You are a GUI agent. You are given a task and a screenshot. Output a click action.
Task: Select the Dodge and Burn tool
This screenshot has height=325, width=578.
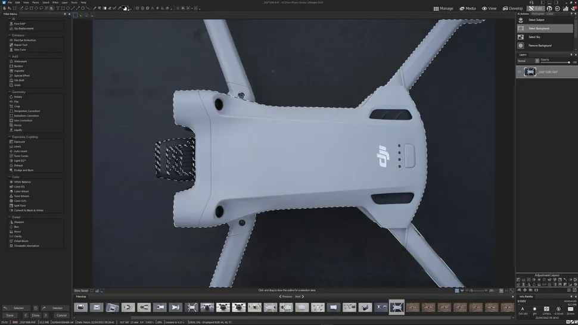coord(24,170)
